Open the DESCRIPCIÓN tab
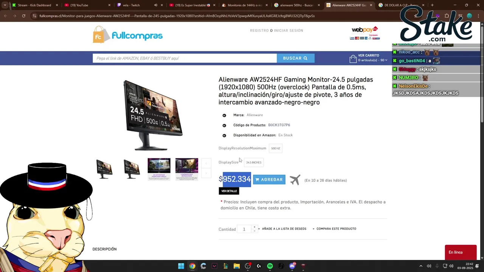The image size is (484, 272). (104, 249)
